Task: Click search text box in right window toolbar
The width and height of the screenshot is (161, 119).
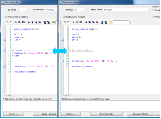Action: (x=121, y=22)
